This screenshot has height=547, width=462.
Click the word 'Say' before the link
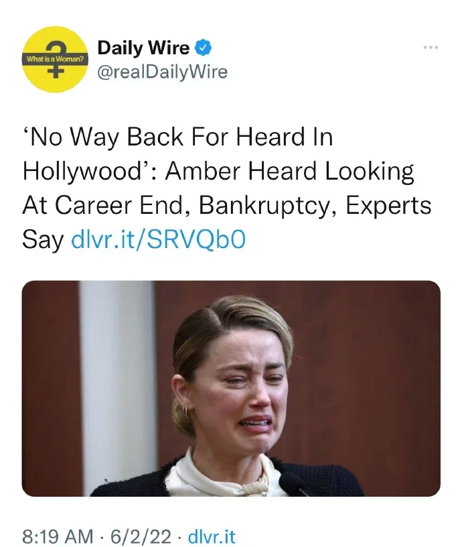pyautogui.click(x=43, y=240)
